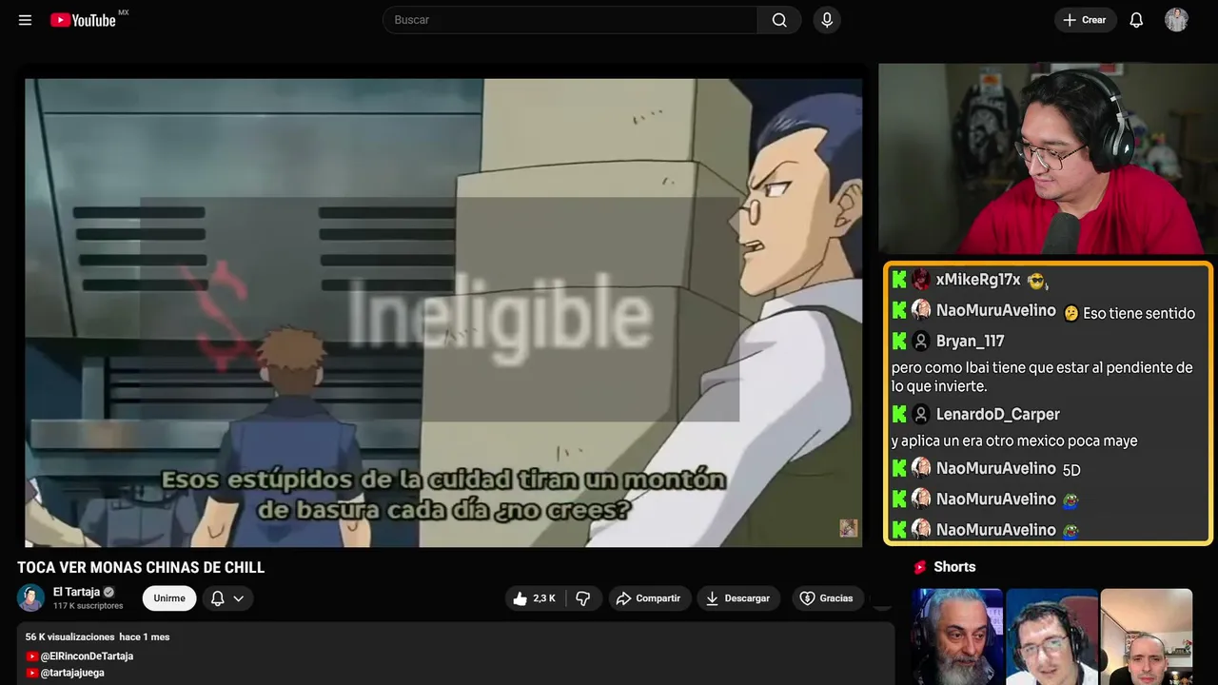Like the video with 2,3 K likes

[534, 598]
